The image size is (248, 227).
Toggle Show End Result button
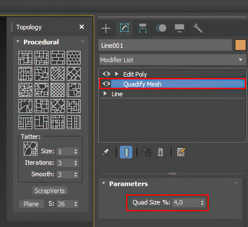[x=126, y=152]
